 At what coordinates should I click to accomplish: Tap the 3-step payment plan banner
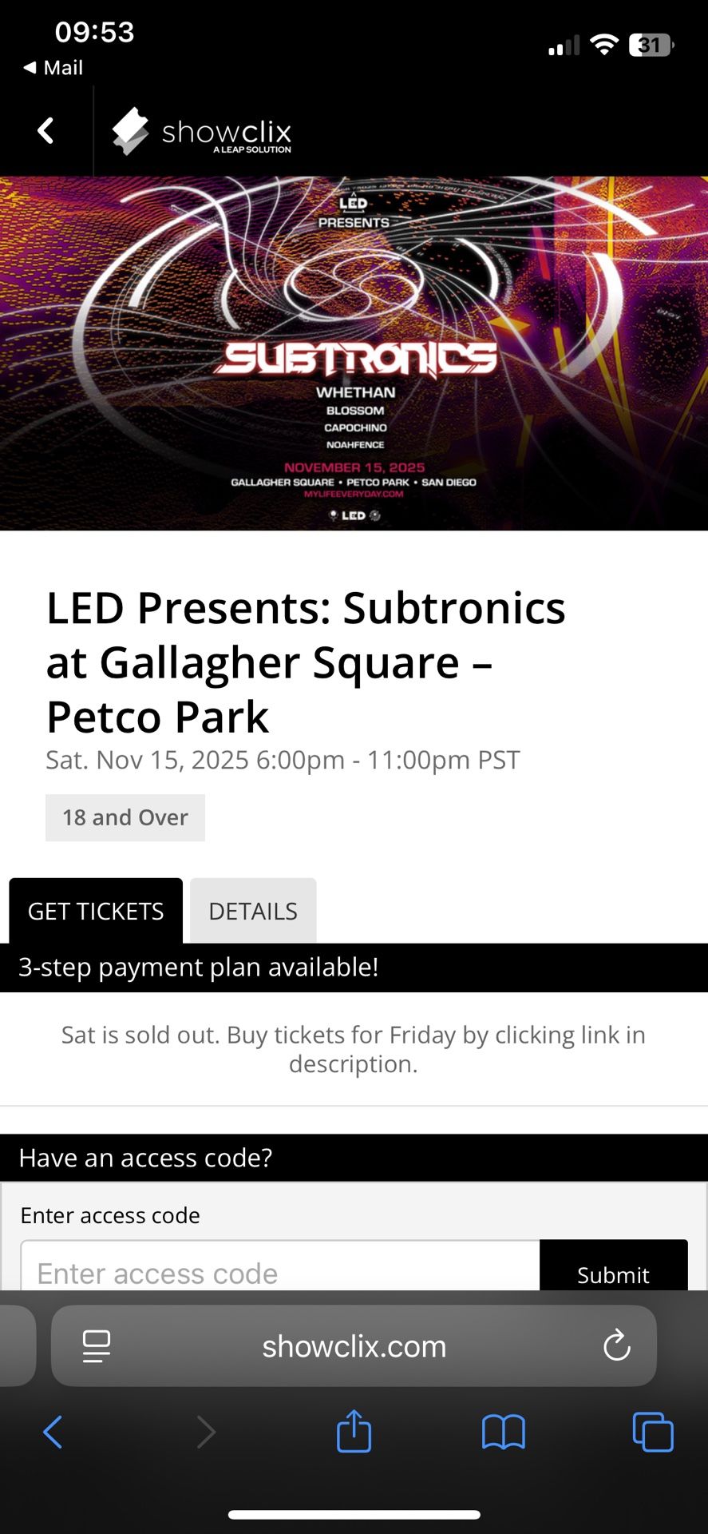(354, 968)
